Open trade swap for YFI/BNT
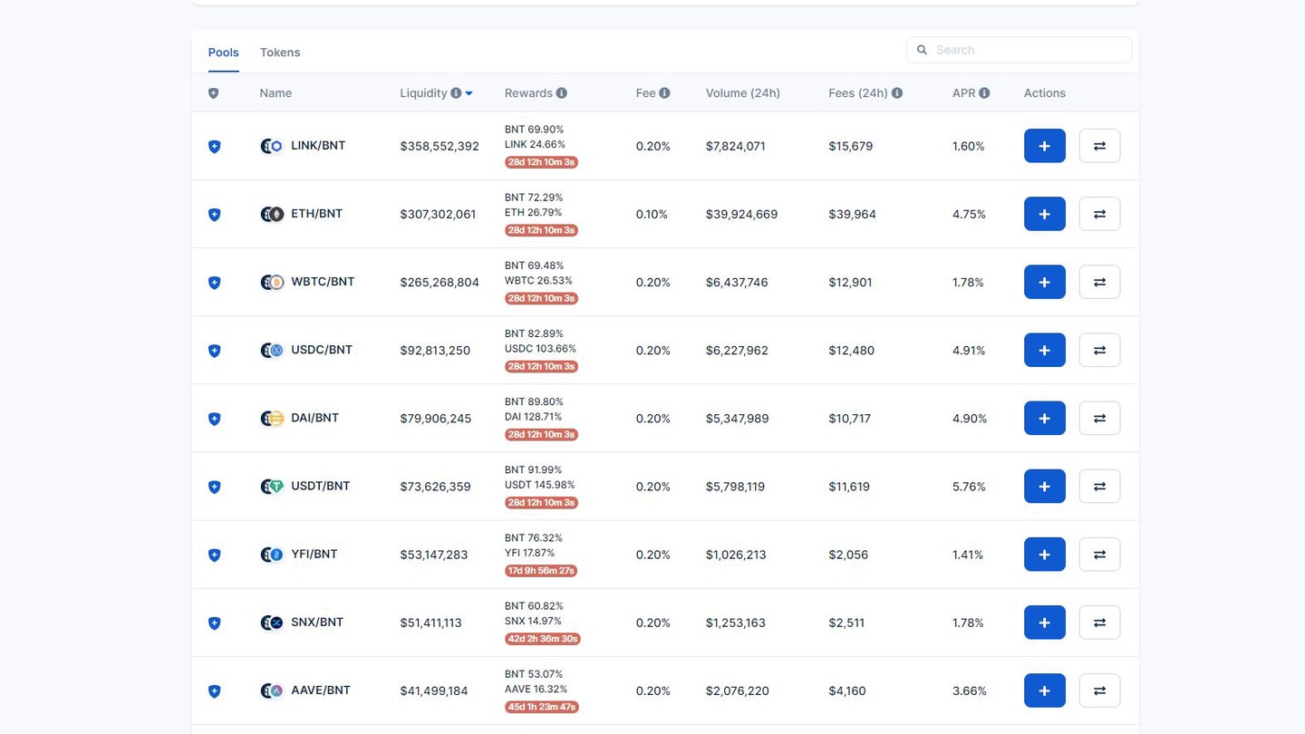1305x734 pixels. pos(1099,555)
